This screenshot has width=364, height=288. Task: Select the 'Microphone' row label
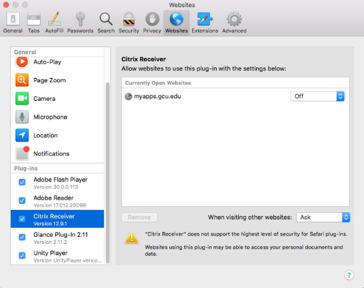point(50,117)
